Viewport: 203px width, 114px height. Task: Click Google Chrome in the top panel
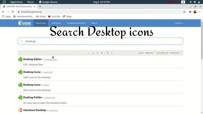[x=48, y=2]
